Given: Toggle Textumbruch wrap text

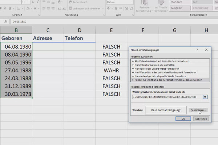Looking at the screenshot, I should coord(78,2).
